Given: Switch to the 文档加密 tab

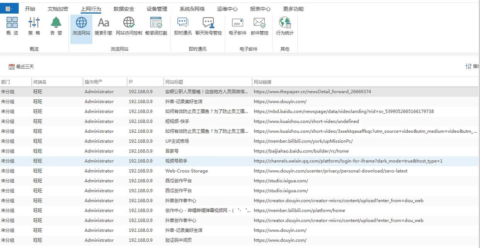Looking at the screenshot, I should (x=58, y=9).
